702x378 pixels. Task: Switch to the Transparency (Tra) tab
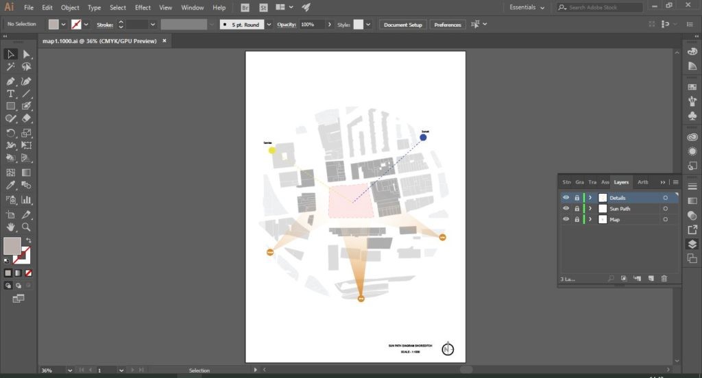click(592, 182)
